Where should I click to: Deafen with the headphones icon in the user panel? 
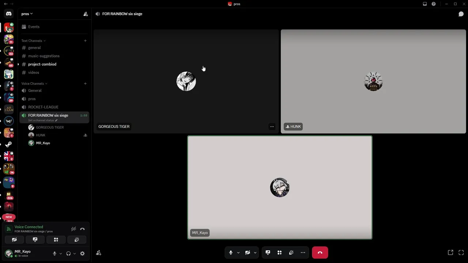68,254
